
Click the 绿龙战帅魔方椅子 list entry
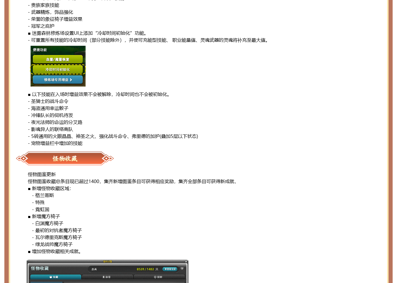(x=54, y=245)
